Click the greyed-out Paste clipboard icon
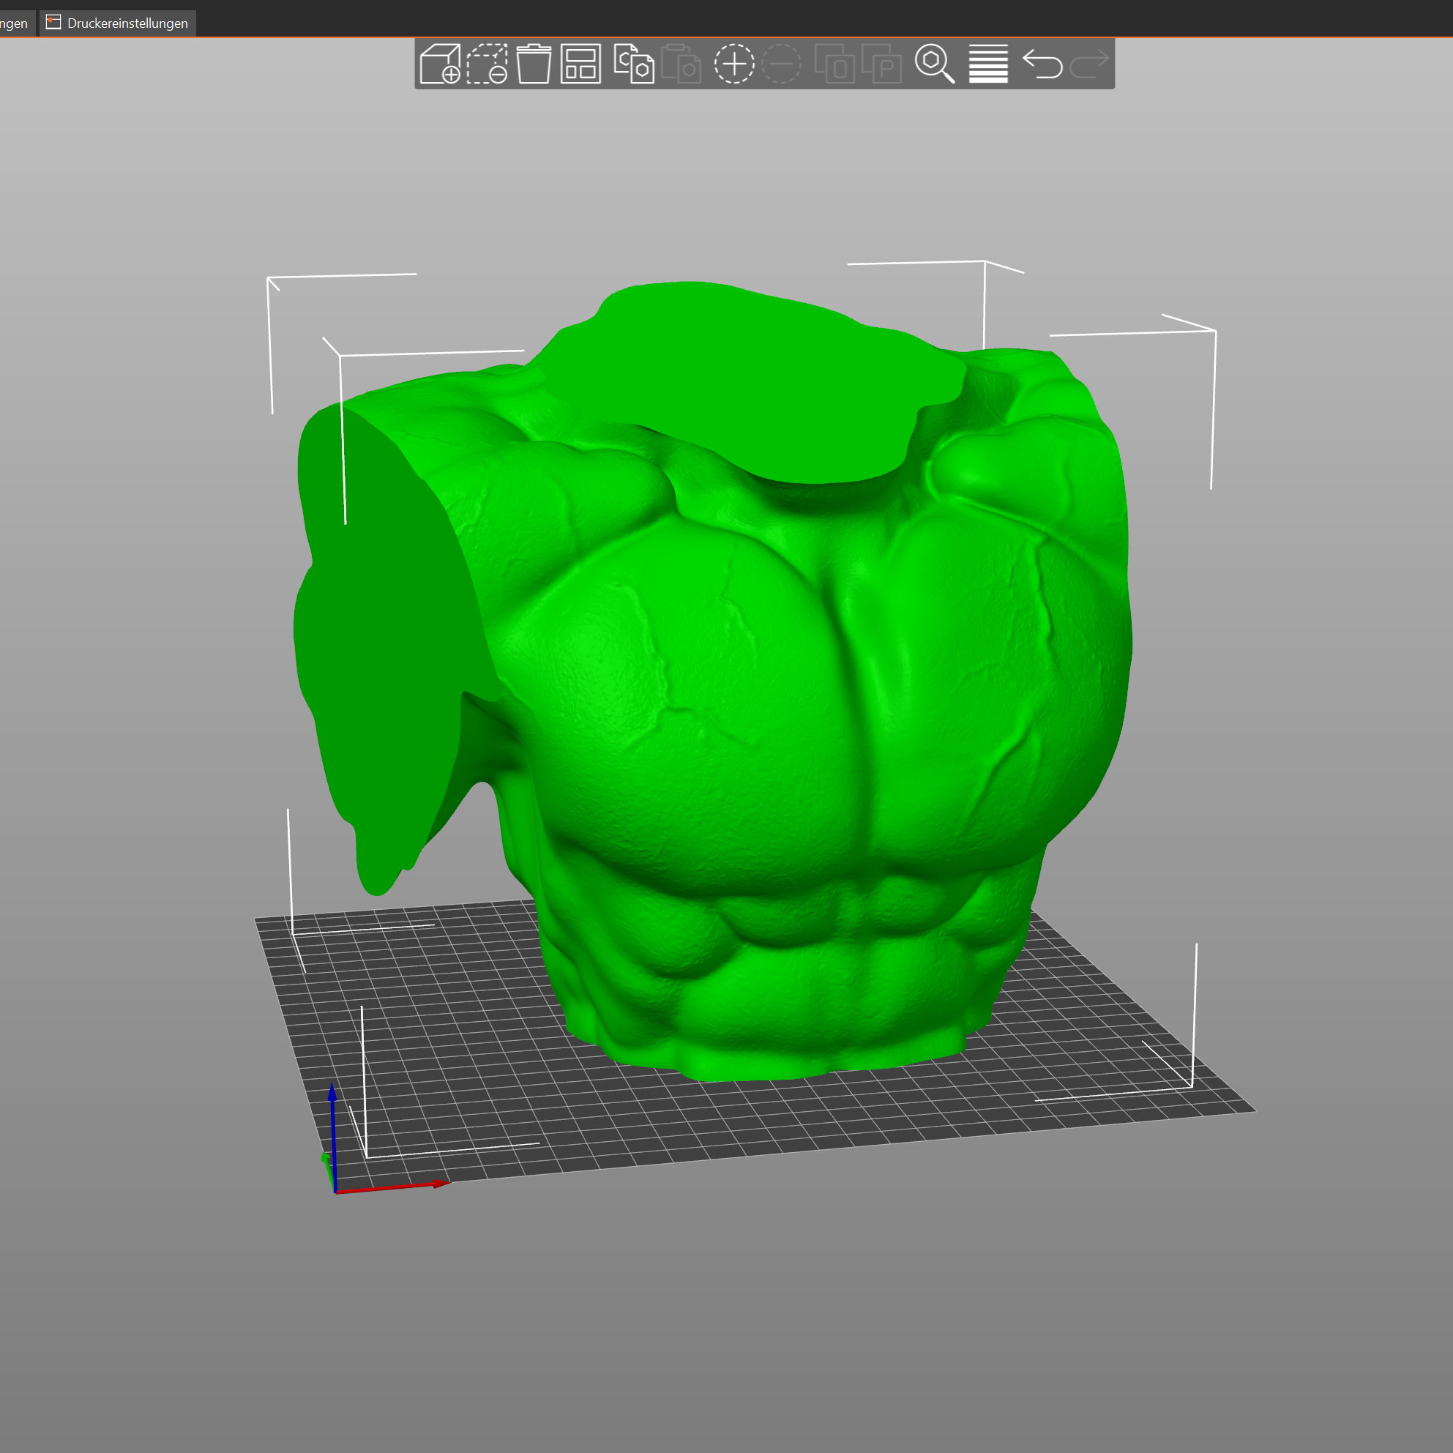1453x1453 pixels. pyautogui.click(x=681, y=64)
